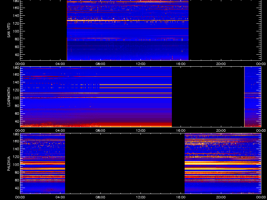Image resolution: width=267 pixels, height=200 pixels.
Task: Select the 60 tick label on Learmonth axis
Action: [17, 113]
